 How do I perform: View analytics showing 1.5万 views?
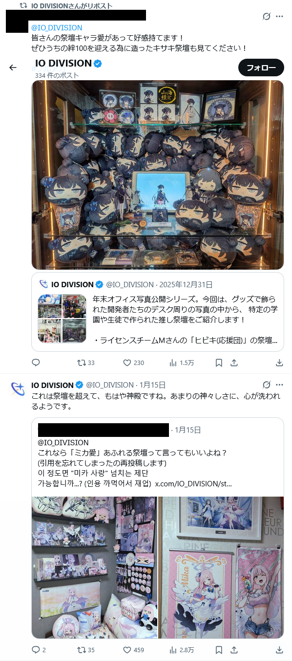point(181,363)
